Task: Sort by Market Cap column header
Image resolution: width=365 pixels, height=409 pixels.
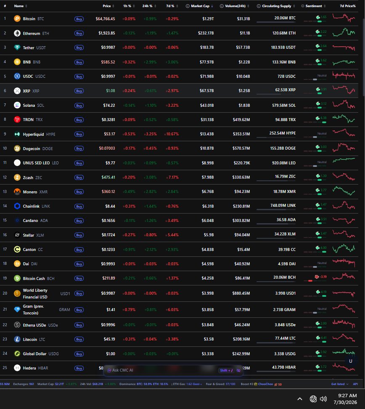Action: click(x=200, y=6)
